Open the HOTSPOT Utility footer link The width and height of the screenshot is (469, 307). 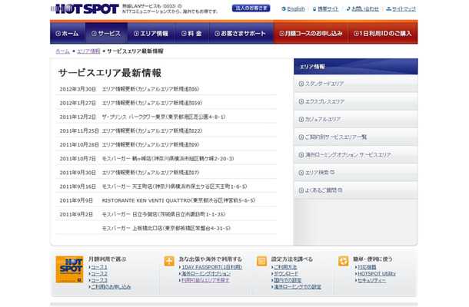click(x=377, y=274)
